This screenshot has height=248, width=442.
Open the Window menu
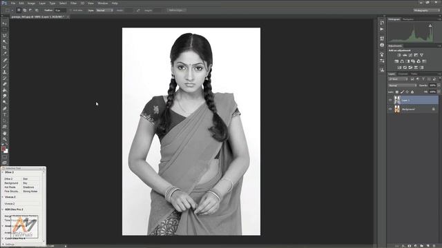click(103, 3)
